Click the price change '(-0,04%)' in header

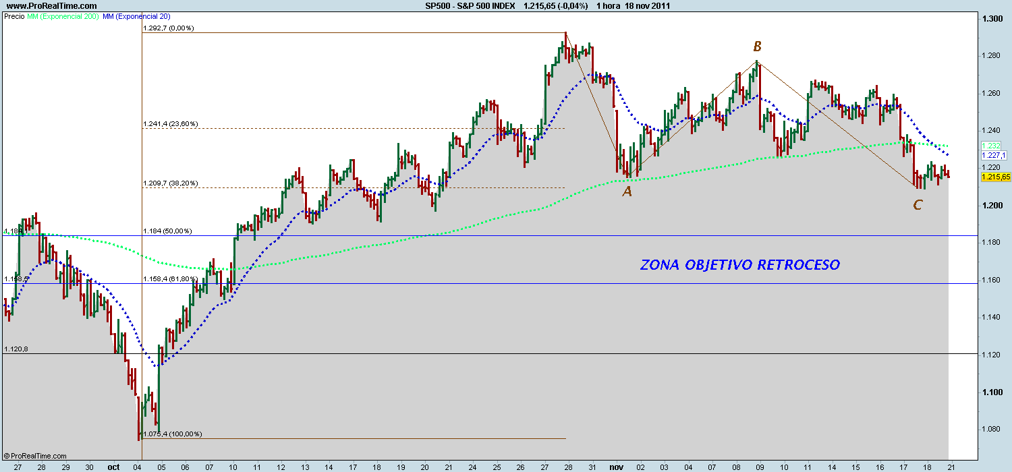[x=572, y=5]
